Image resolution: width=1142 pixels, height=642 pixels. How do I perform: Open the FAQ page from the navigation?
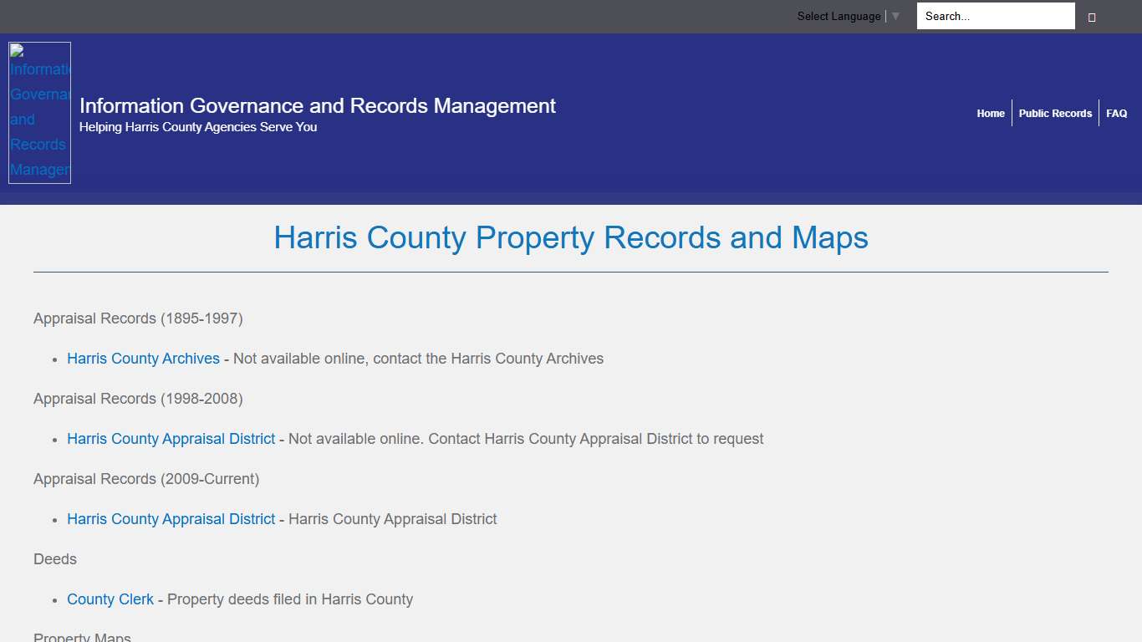click(1116, 113)
